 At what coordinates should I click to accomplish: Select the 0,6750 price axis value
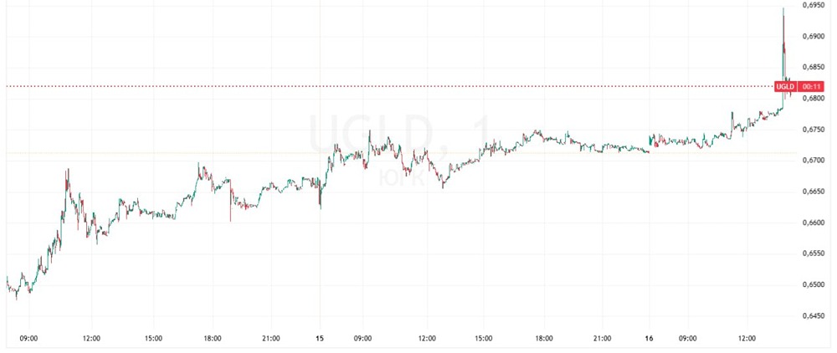(x=814, y=130)
